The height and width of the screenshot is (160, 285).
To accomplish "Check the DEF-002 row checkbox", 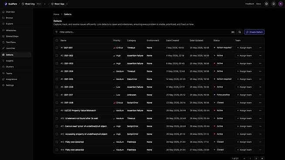I will tap(57, 56).
